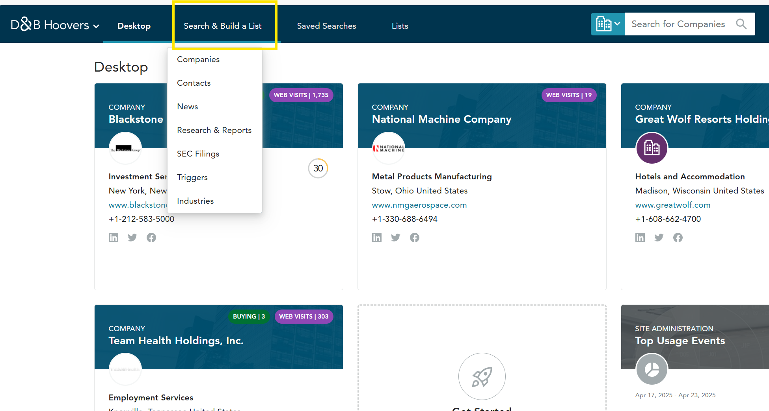Click the National Machine logo
The height and width of the screenshot is (411, 769).
pyautogui.click(x=389, y=148)
